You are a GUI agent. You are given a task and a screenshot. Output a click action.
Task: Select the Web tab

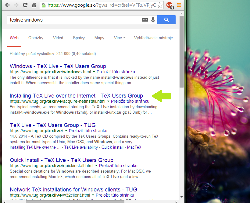[14, 38]
